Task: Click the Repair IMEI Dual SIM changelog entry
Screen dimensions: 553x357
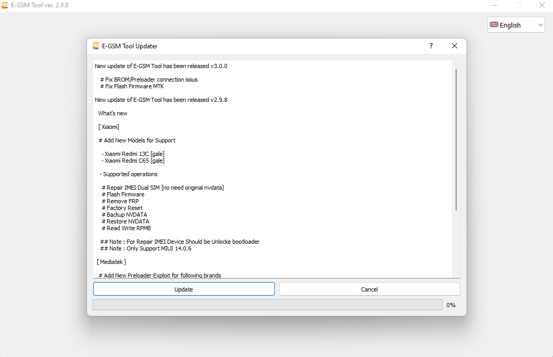Action: click(x=162, y=187)
